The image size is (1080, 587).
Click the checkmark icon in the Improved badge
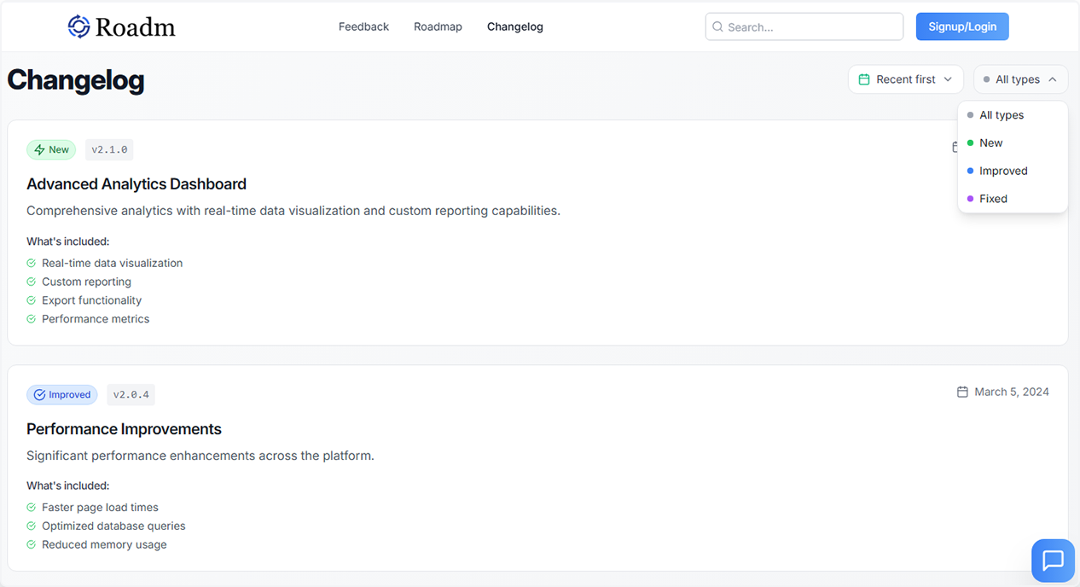(38, 394)
